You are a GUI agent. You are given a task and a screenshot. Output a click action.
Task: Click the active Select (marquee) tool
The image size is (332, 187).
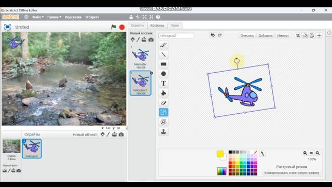[x=163, y=112]
